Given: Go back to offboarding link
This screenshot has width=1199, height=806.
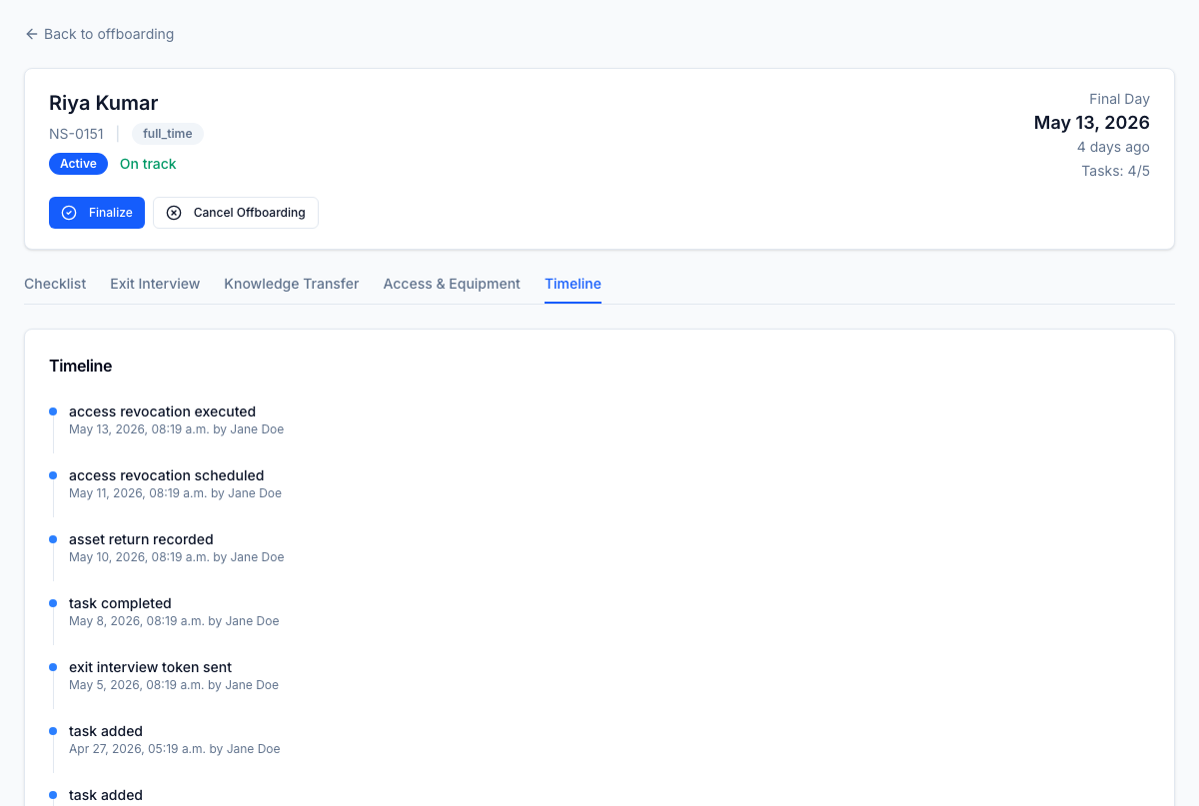Looking at the screenshot, I should (x=99, y=34).
